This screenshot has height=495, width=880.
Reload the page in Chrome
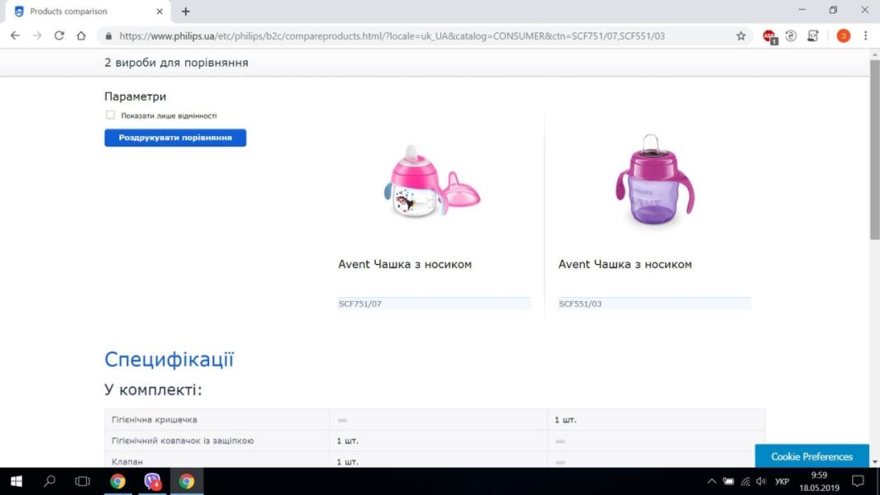(x=59, y=35)
